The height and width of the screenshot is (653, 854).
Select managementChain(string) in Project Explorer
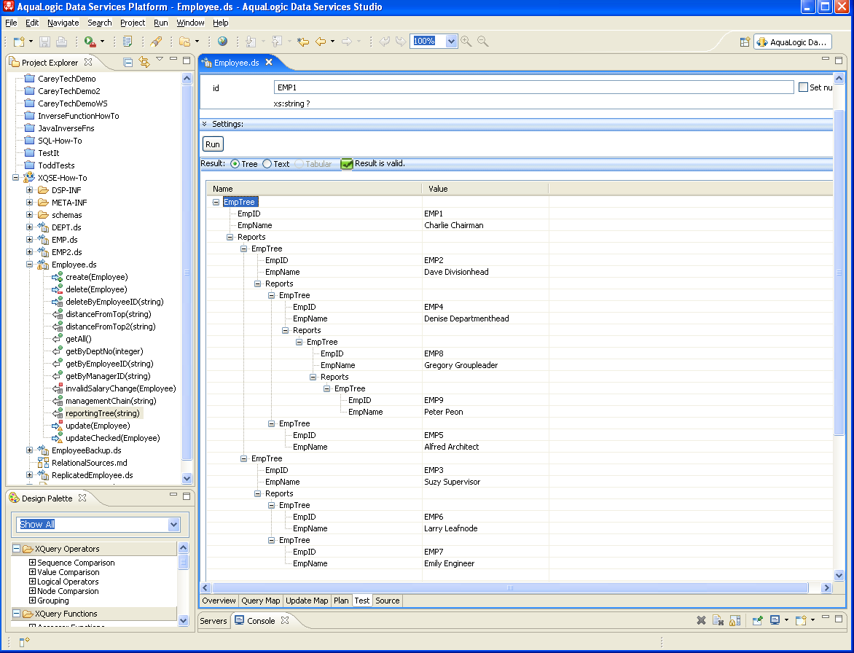110,401
